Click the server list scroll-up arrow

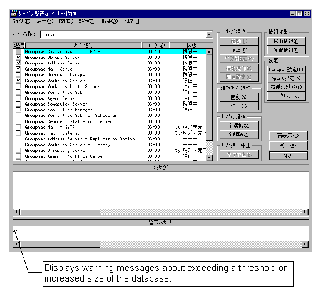pos(209,52)
